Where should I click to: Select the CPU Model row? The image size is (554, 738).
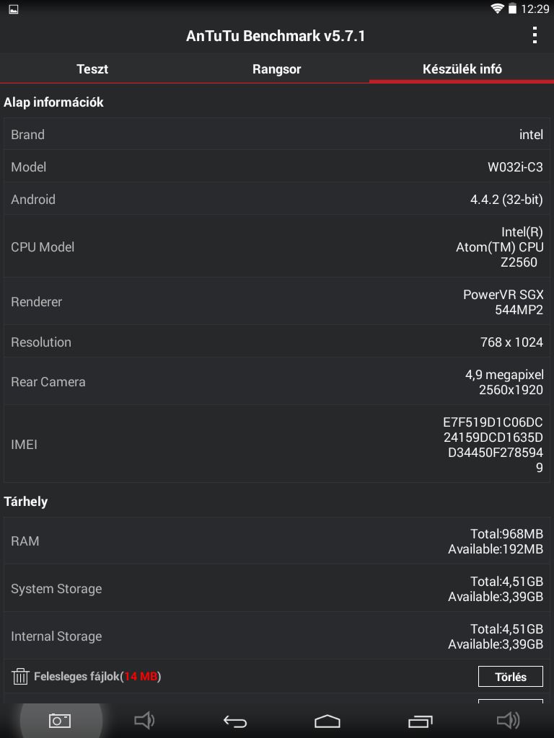click(x=277, y=246)
